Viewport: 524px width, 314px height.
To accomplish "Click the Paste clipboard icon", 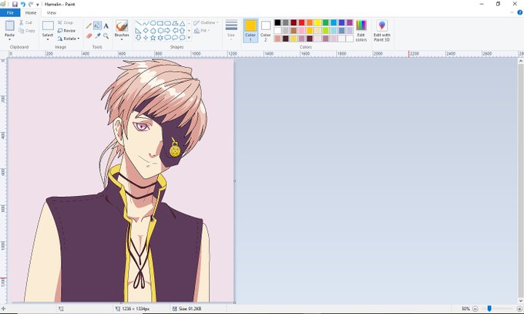I will click(10, 25).
